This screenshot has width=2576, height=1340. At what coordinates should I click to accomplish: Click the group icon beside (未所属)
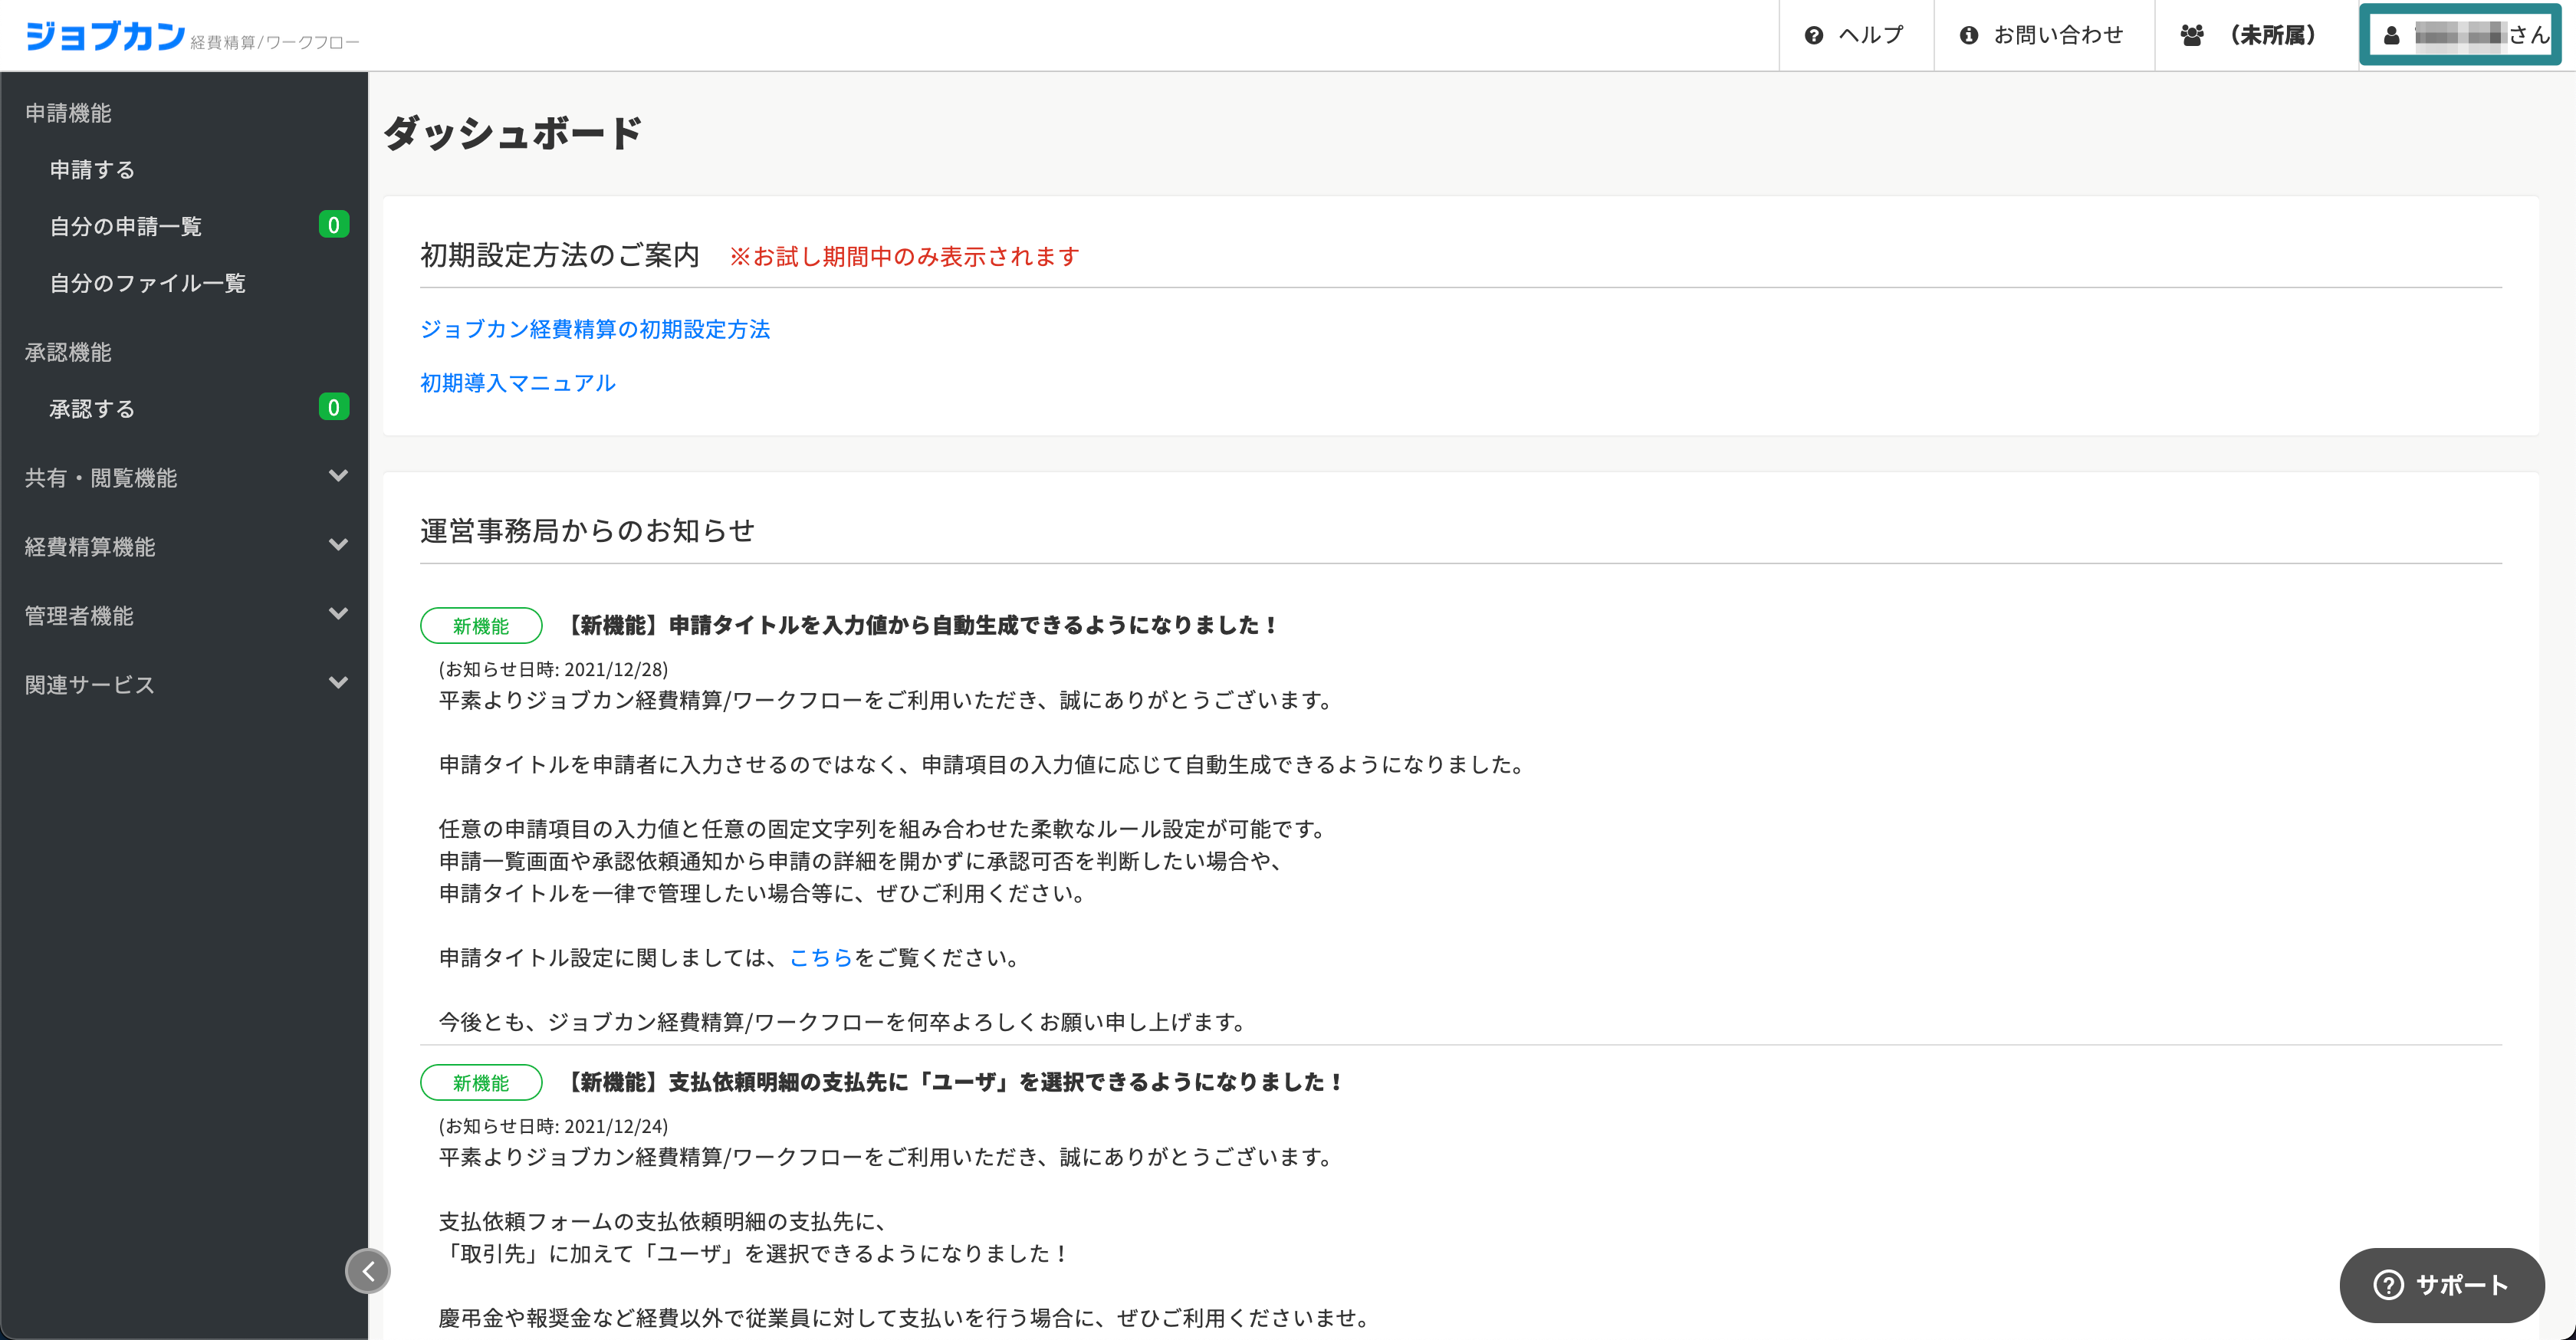(x=2191, y=35)
